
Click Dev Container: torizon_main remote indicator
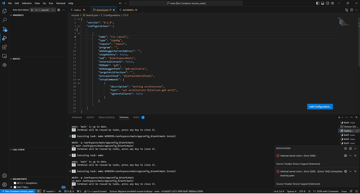tap(18, 192)
